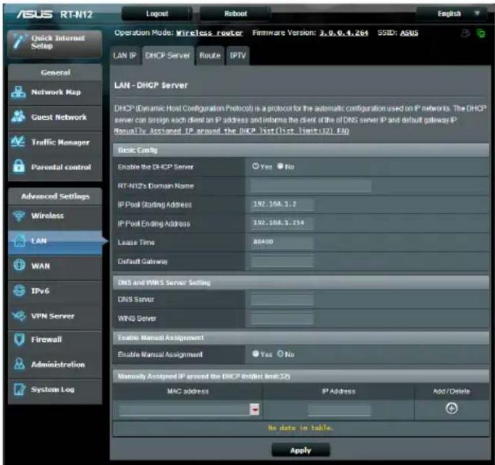Select No for Enable the DHCP Server

(280, 166)
